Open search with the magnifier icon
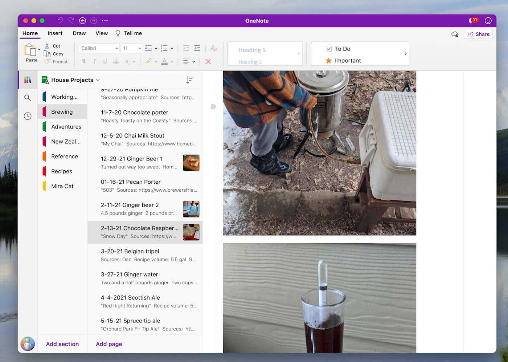The height and width of the screenshot is (362, 508). tap(28, 98)
